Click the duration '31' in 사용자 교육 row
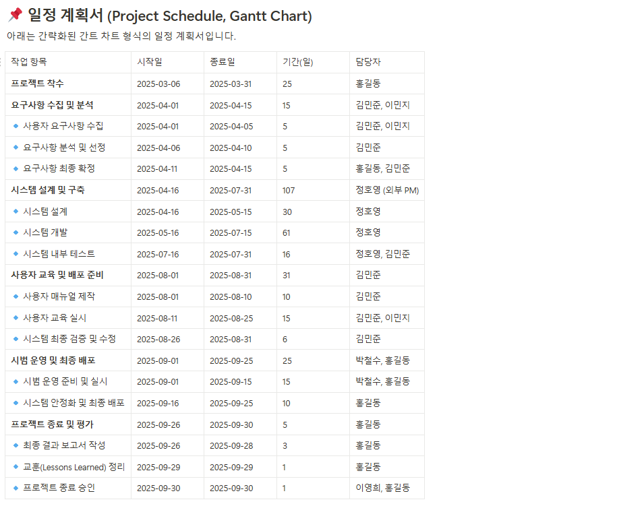 pos(286,275)
